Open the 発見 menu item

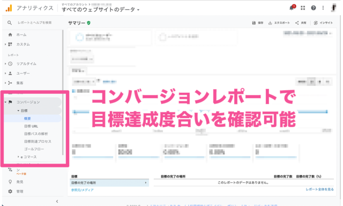click(20, 182)
